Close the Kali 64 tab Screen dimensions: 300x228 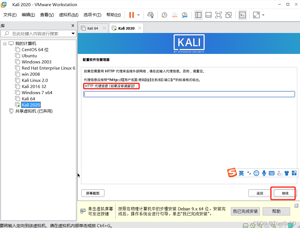click(x=104, y=28)
